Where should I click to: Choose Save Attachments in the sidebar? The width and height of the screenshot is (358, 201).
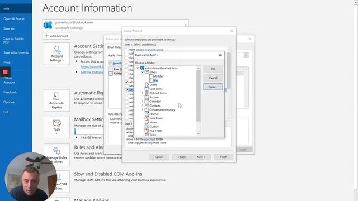tap(16, 52)
